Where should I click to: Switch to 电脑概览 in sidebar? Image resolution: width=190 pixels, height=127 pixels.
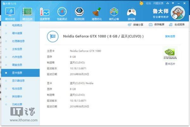click(17, 25)
